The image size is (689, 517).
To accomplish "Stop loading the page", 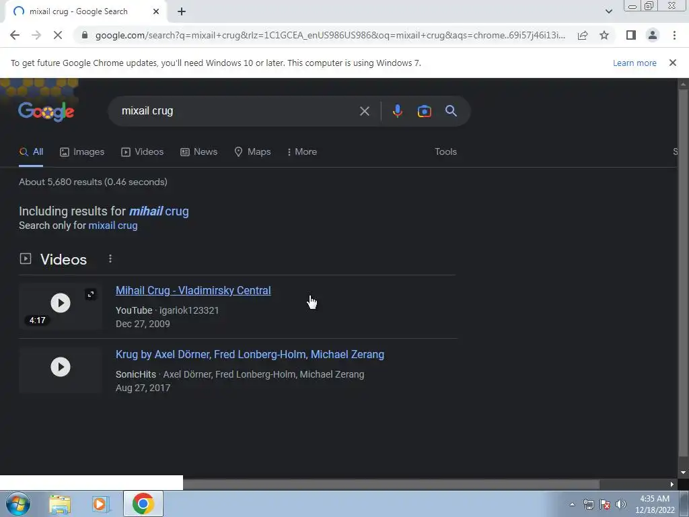I will pos(58,35).
